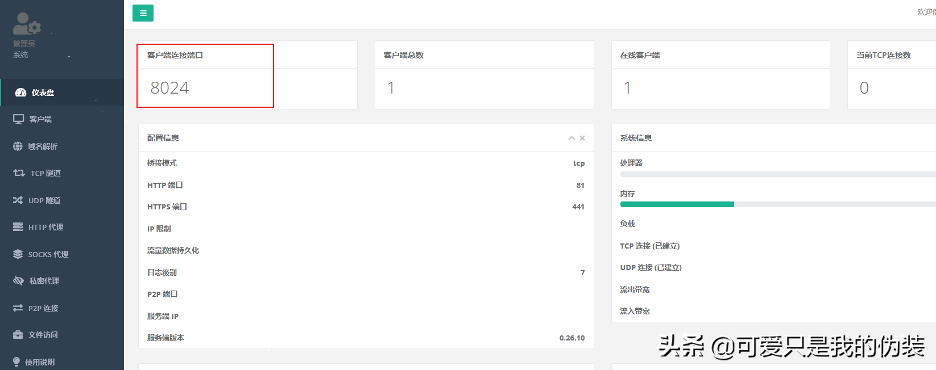
Task: Open 文件访问 from the sidebar
Action: click(62, 335)
